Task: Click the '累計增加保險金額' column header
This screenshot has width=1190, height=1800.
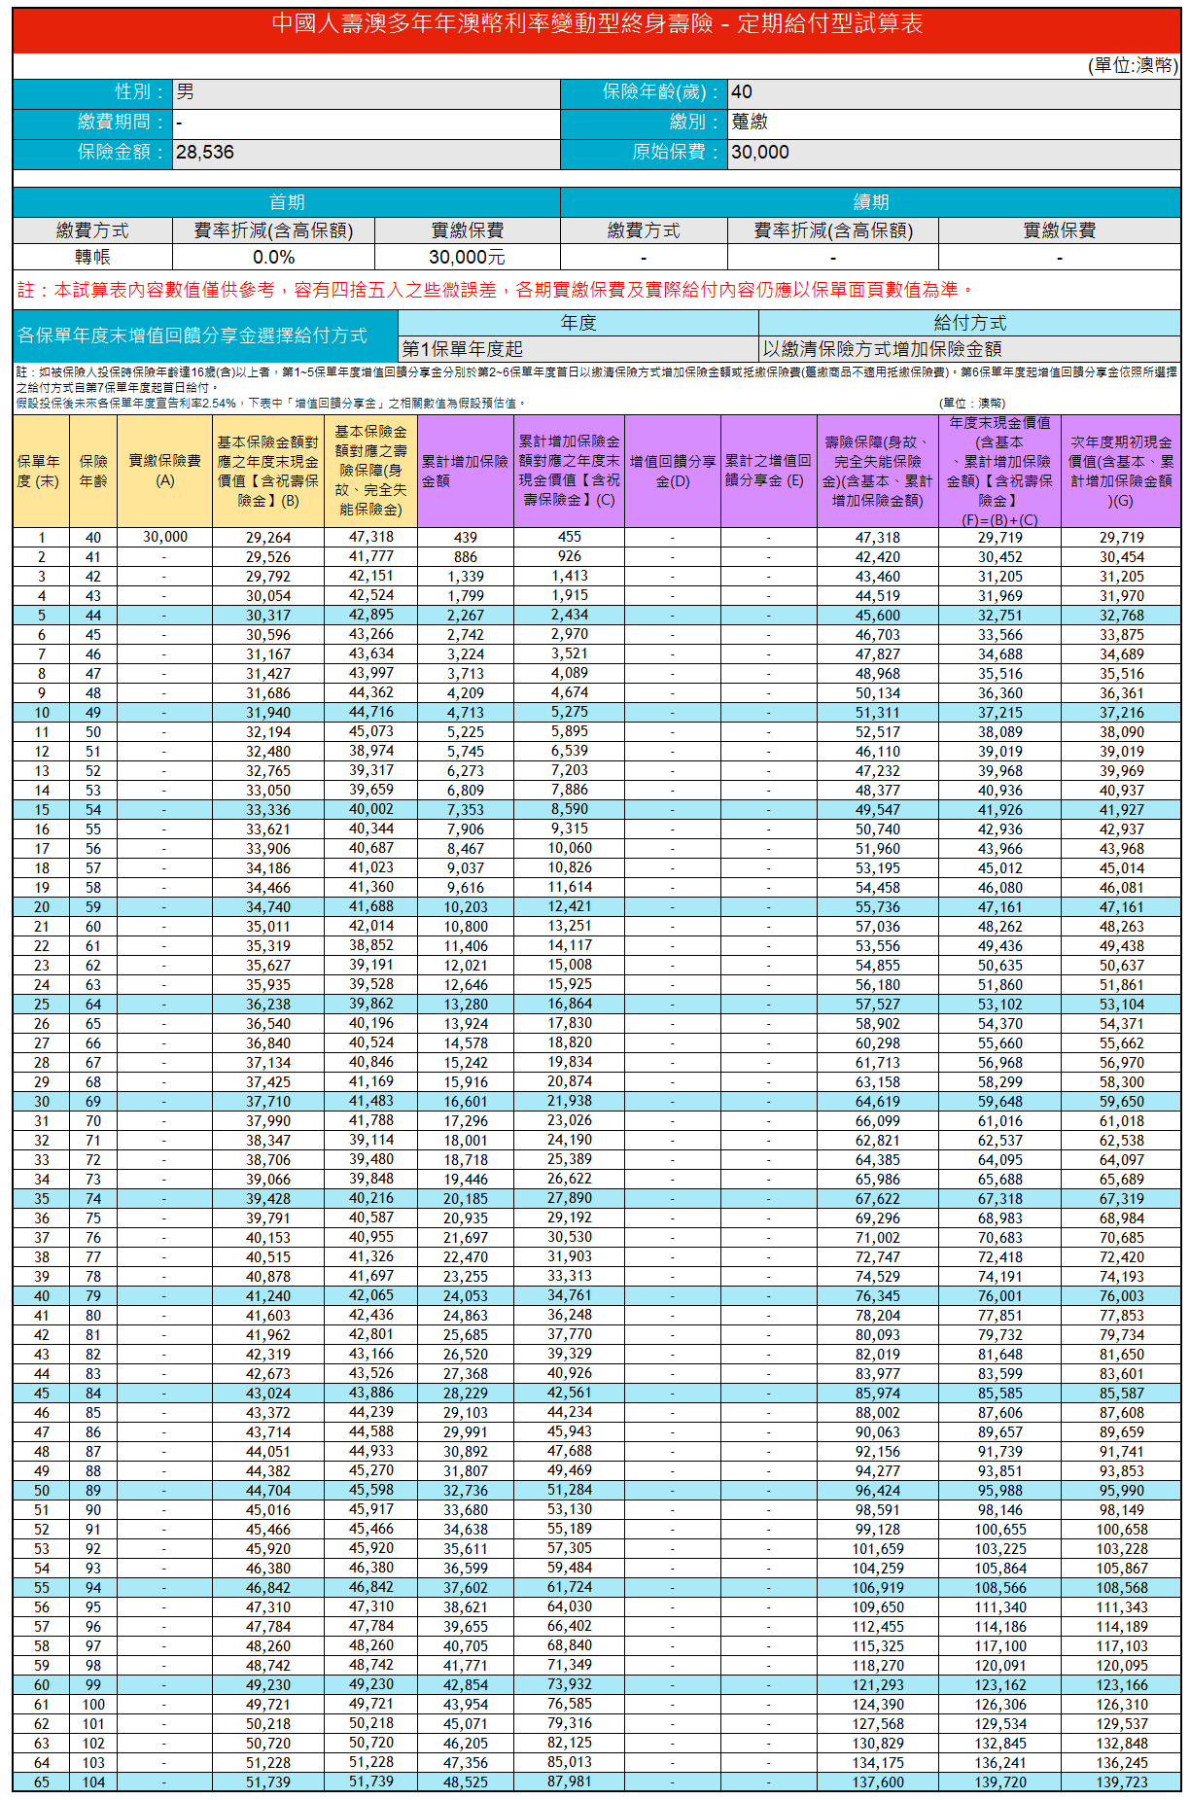Action: point(466,472)
